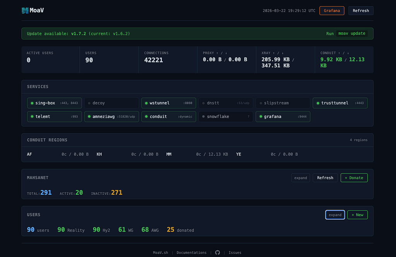Click the Active Users count 0
The height and width of the screenshot is (257, 396).
pyautogui.click(x=29, y=60)
